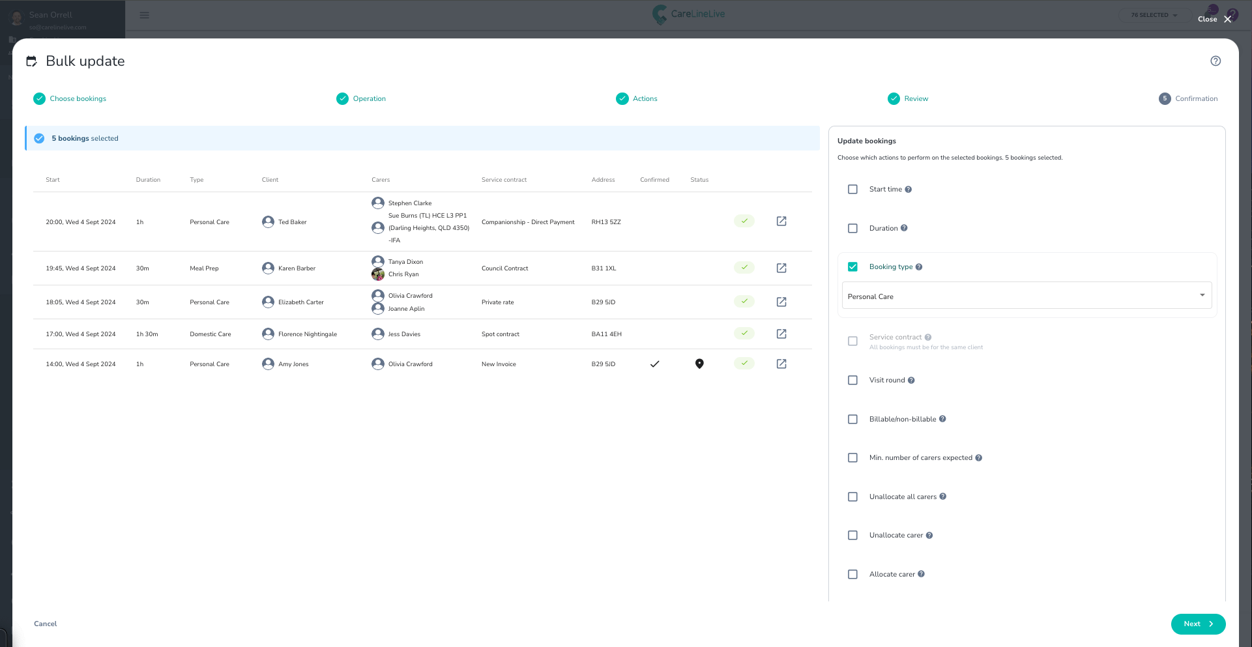Open Ted Baker booking in new window
This screenshot has height=647, width=1252.
click(781, 222)
